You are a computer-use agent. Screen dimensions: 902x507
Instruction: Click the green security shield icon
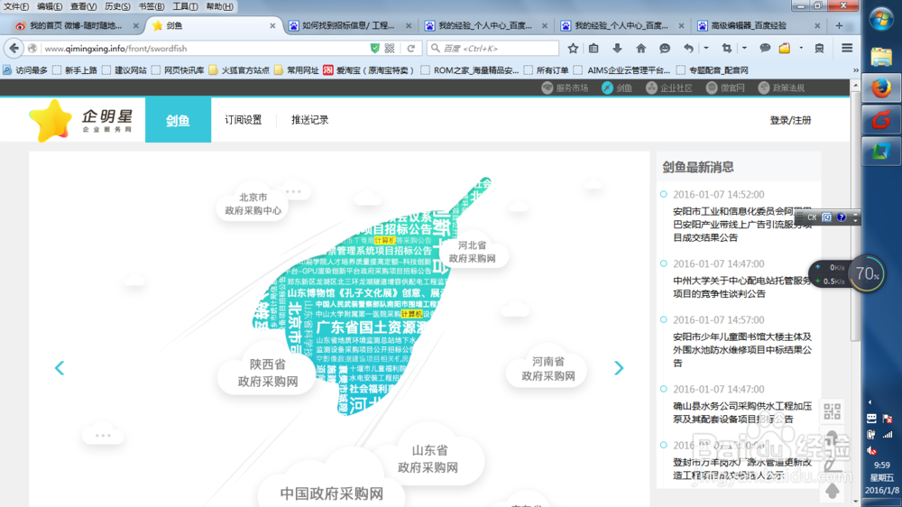tap(375, 49)
